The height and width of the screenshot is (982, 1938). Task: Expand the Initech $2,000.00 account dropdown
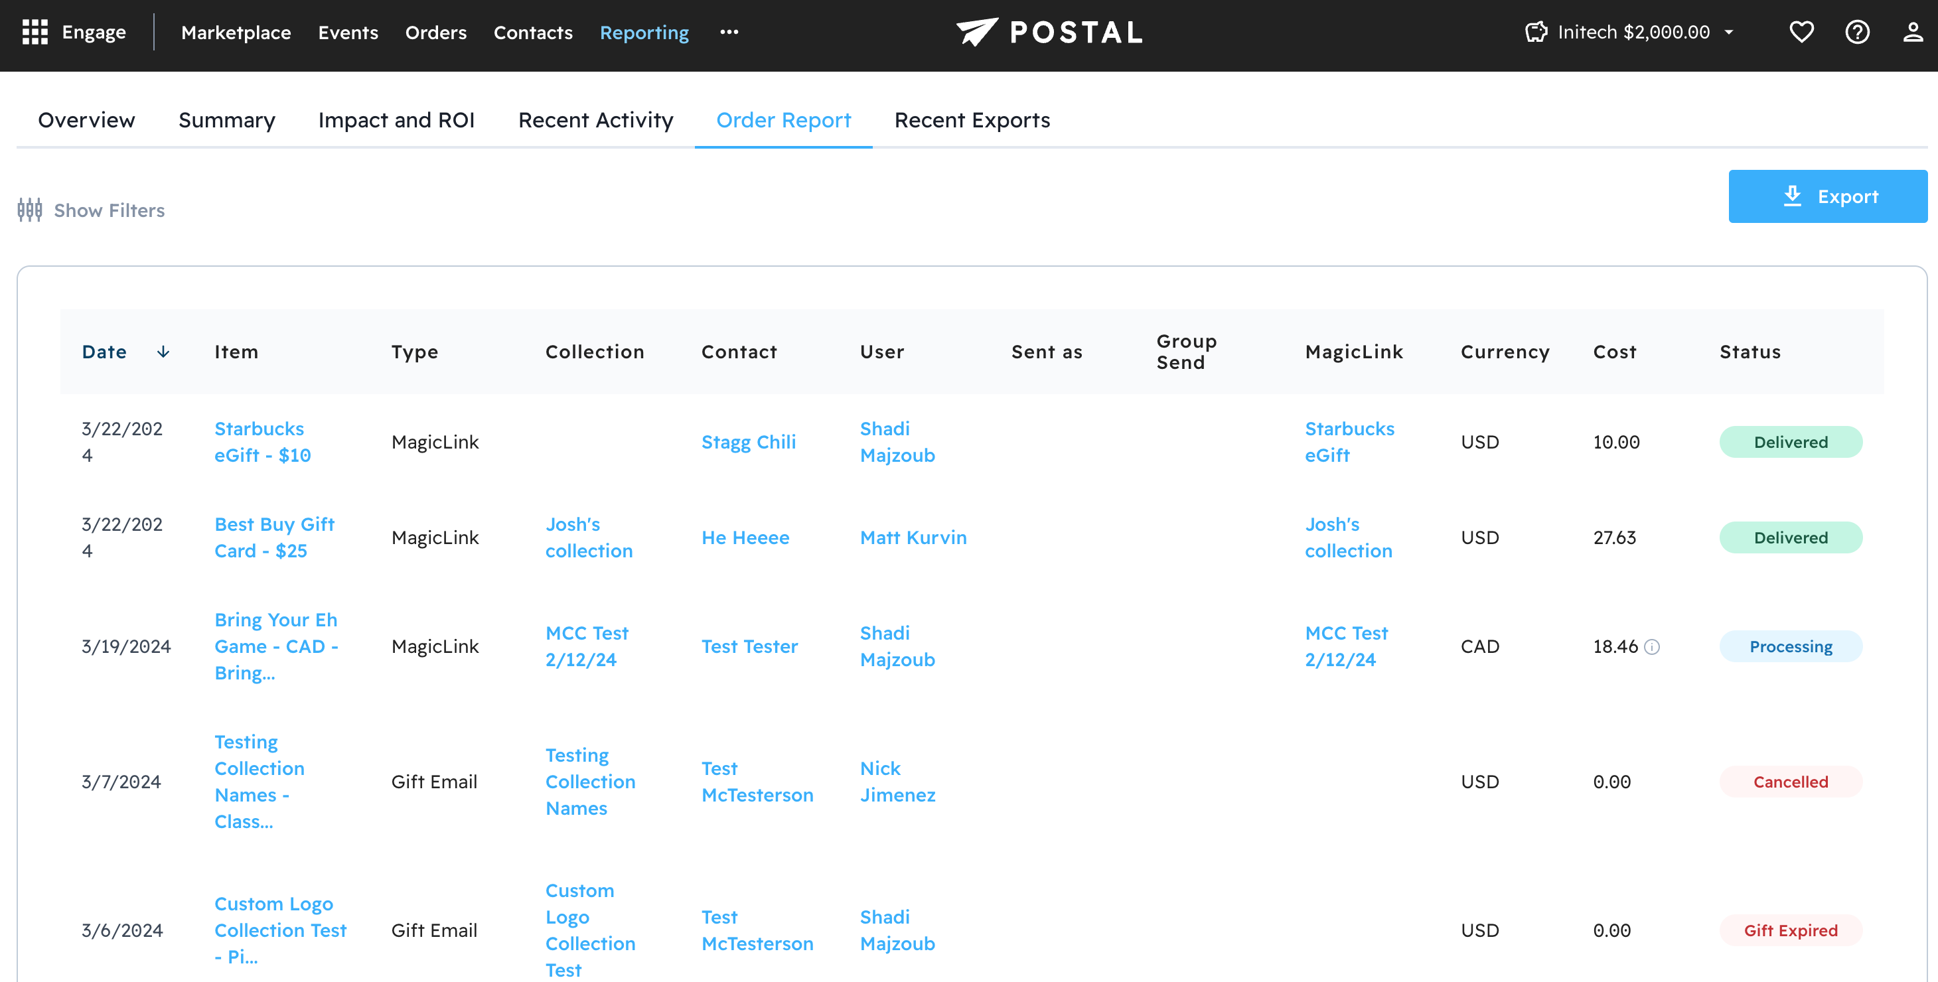point(1730,33)
